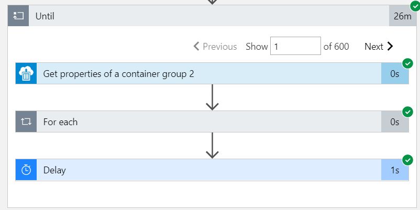Click the container group success checkmark
Viewport: 420px width, 210px height.
coord(407,63)
